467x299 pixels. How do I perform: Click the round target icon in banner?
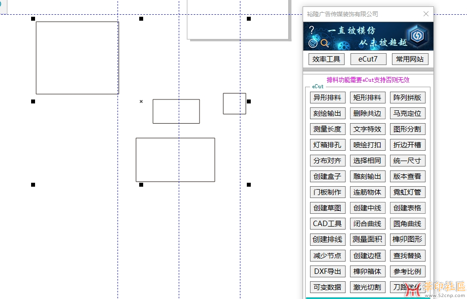[312, 43]
